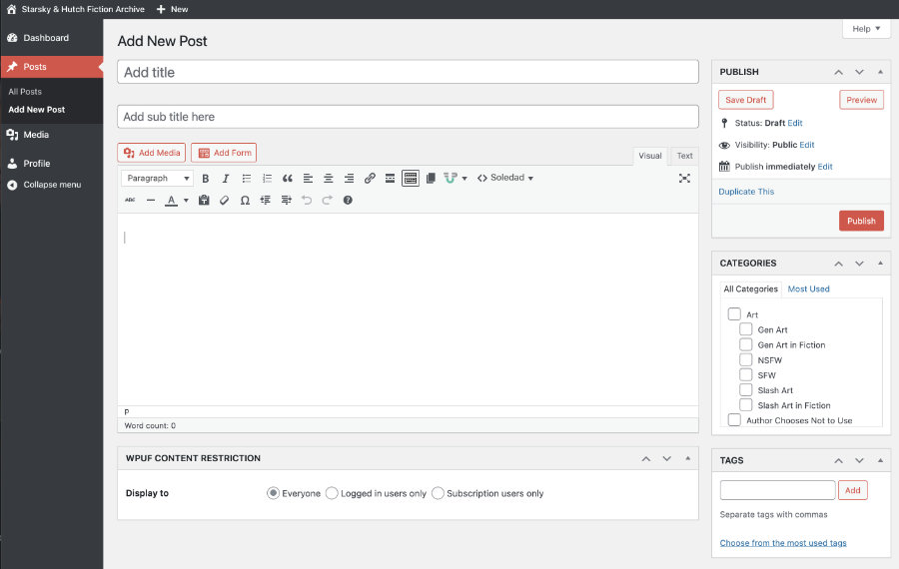The height and width of the screenshot is (569, 899).
Task: Align text left
Action: coord(308,179)
